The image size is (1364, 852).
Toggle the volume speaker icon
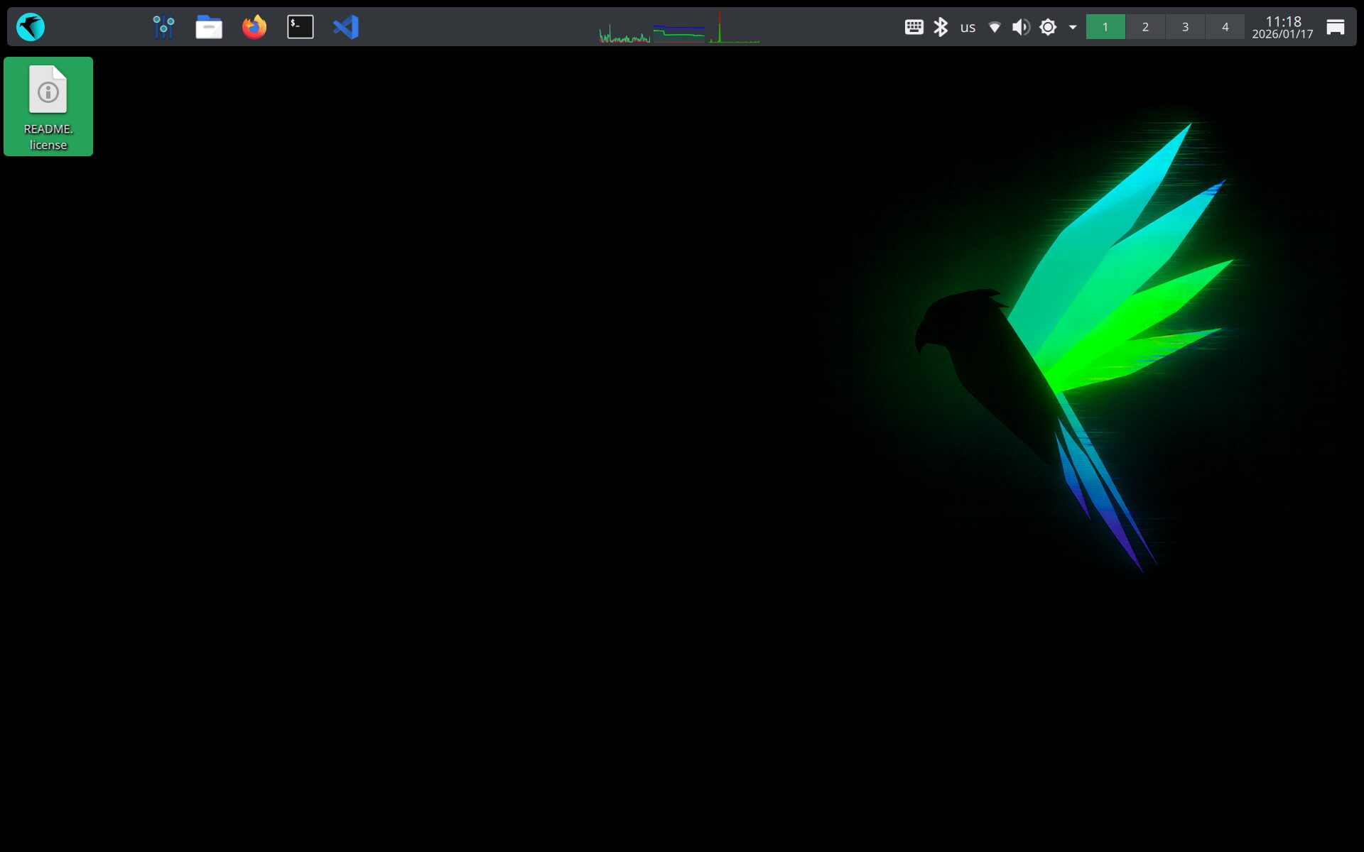(1021, 27)
